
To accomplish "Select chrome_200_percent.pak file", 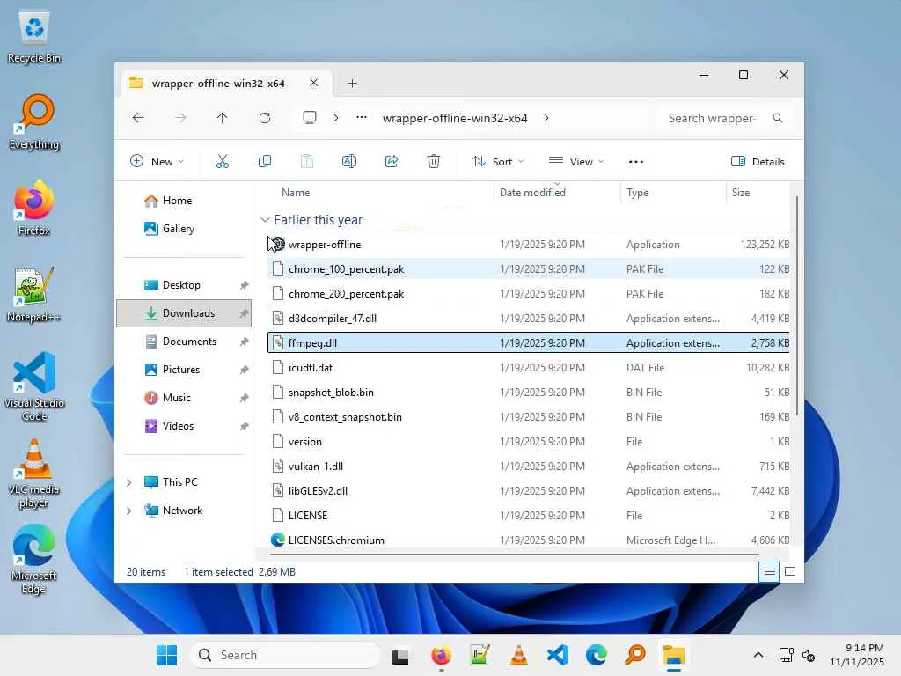I will coord(529,294).
